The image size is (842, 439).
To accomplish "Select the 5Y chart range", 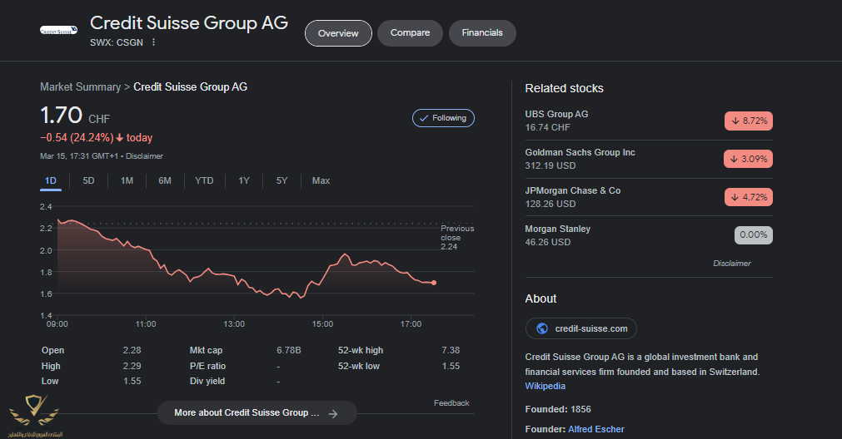I will coord(282,180).
